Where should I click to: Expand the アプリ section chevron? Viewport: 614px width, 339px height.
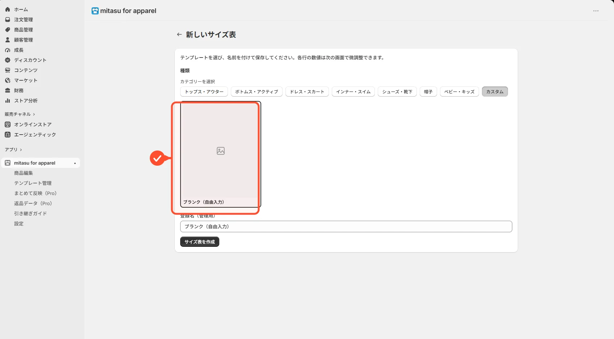click(x=21, y=150)
